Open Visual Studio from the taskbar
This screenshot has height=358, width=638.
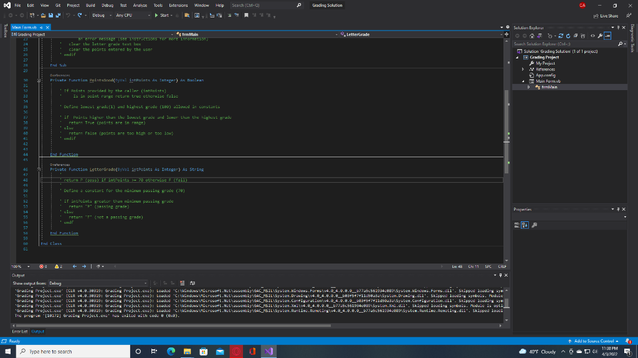(269, 351)
